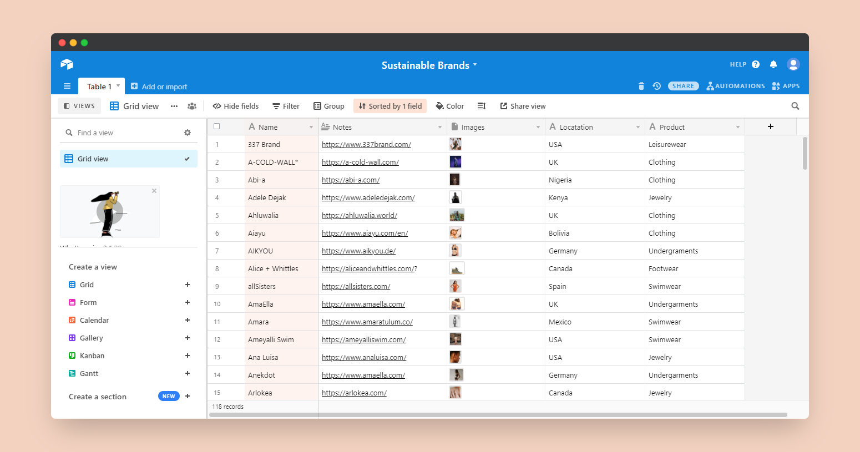The width and height of the screenshot is (860, 452).
Task: Select the Ameyalli Swim name cell
Action: (x=281, y=339)
